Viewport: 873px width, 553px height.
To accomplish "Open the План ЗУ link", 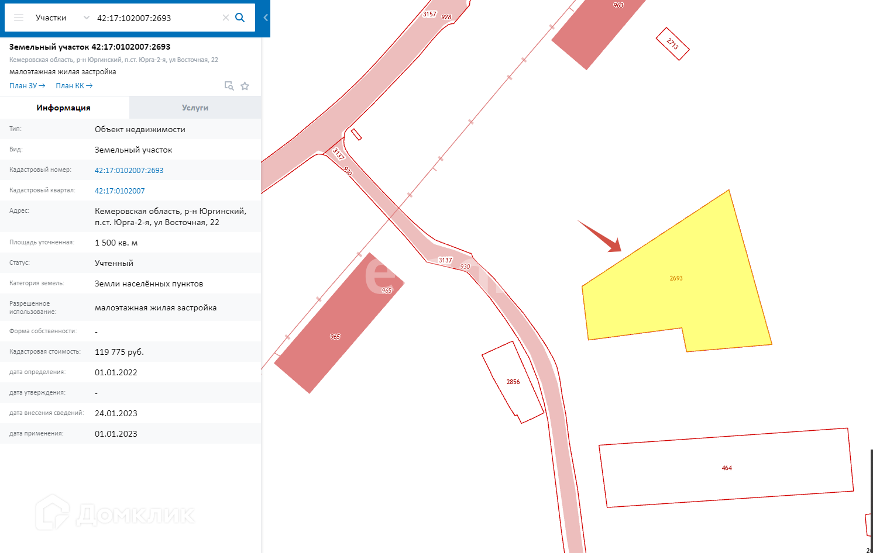I will tap(28, 86).
